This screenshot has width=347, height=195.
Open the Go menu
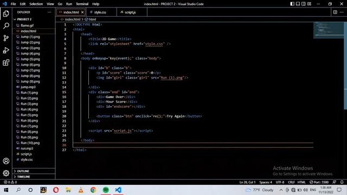pos(60,4)
